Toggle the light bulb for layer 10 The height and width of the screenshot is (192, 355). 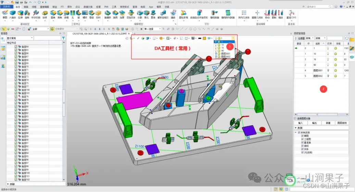pos(328,54)
